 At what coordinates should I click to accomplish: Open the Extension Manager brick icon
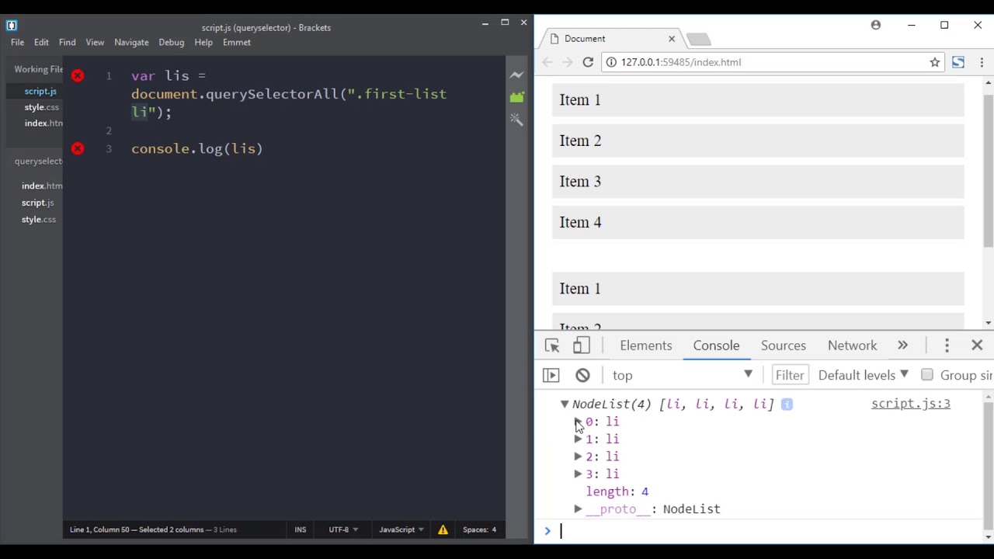coord(516,97)
